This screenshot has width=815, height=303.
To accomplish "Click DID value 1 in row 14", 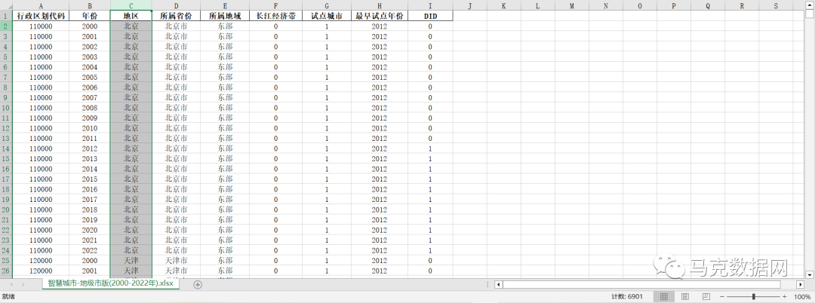I will tap(430, 148).
